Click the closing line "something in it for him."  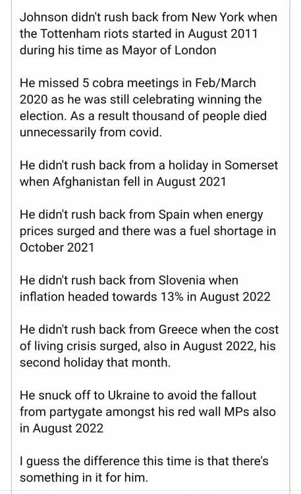pos(84,478)
